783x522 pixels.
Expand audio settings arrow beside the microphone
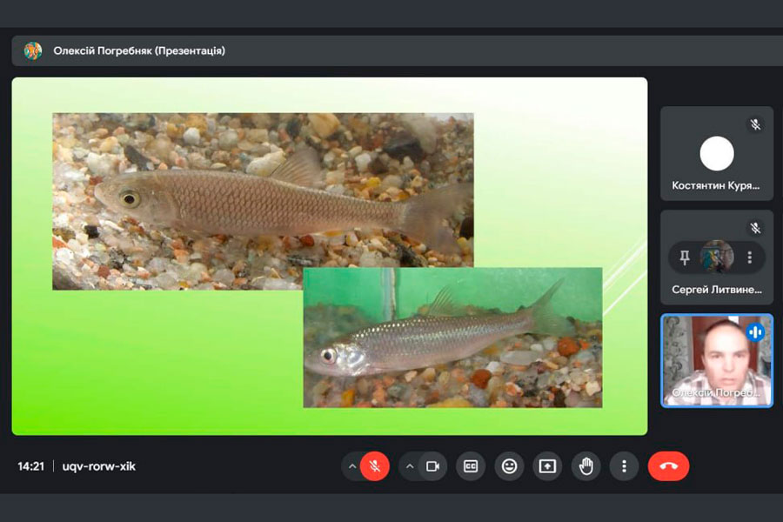pos(352,466)
